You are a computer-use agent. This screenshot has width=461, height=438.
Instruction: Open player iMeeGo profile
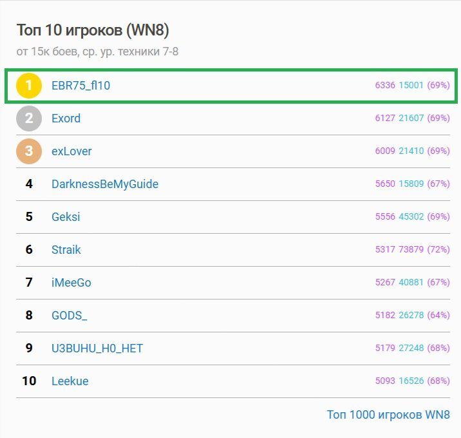[x=71, y=283]
